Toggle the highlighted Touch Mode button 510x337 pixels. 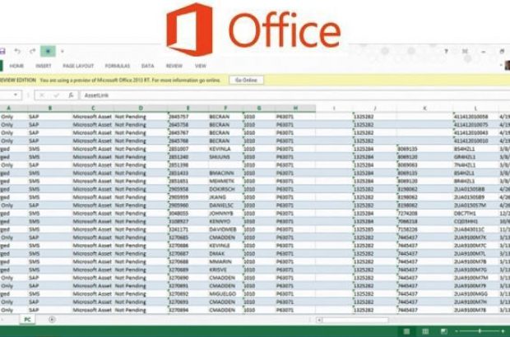tap(48, 51)
